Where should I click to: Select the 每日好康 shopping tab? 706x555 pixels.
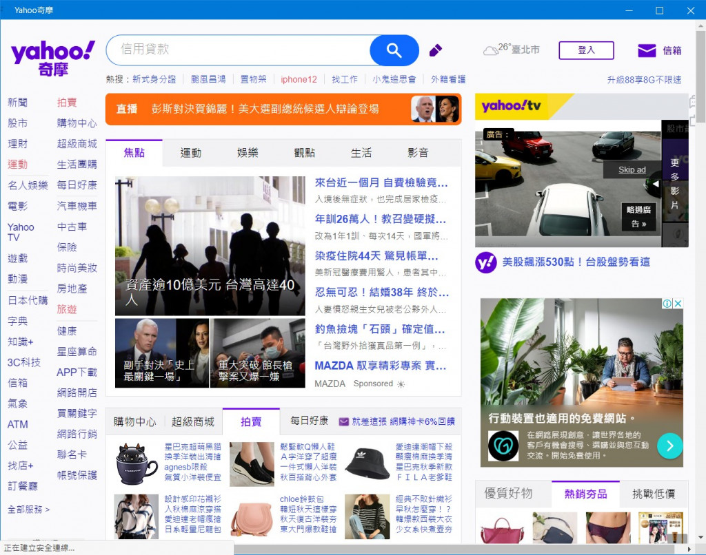pyautogui.click(x=309, y=421)
